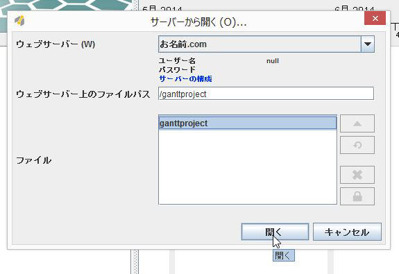Focus the /ganttproject file path field

[266, 94]
